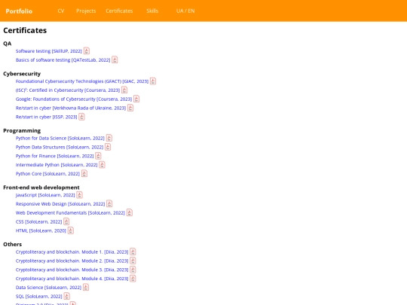Open HTML [SoloLearn, 2020] link
This screenshot has height=305, width=407.
[x=41, y=230]
